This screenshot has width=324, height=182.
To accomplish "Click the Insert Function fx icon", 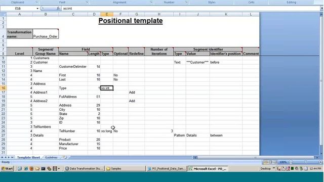I will 58,9.
